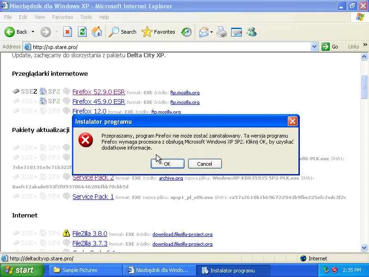This screenshot has height=277, width=369.
Task: Open the Mail button dropdown arrow
Action: (211, 32)
